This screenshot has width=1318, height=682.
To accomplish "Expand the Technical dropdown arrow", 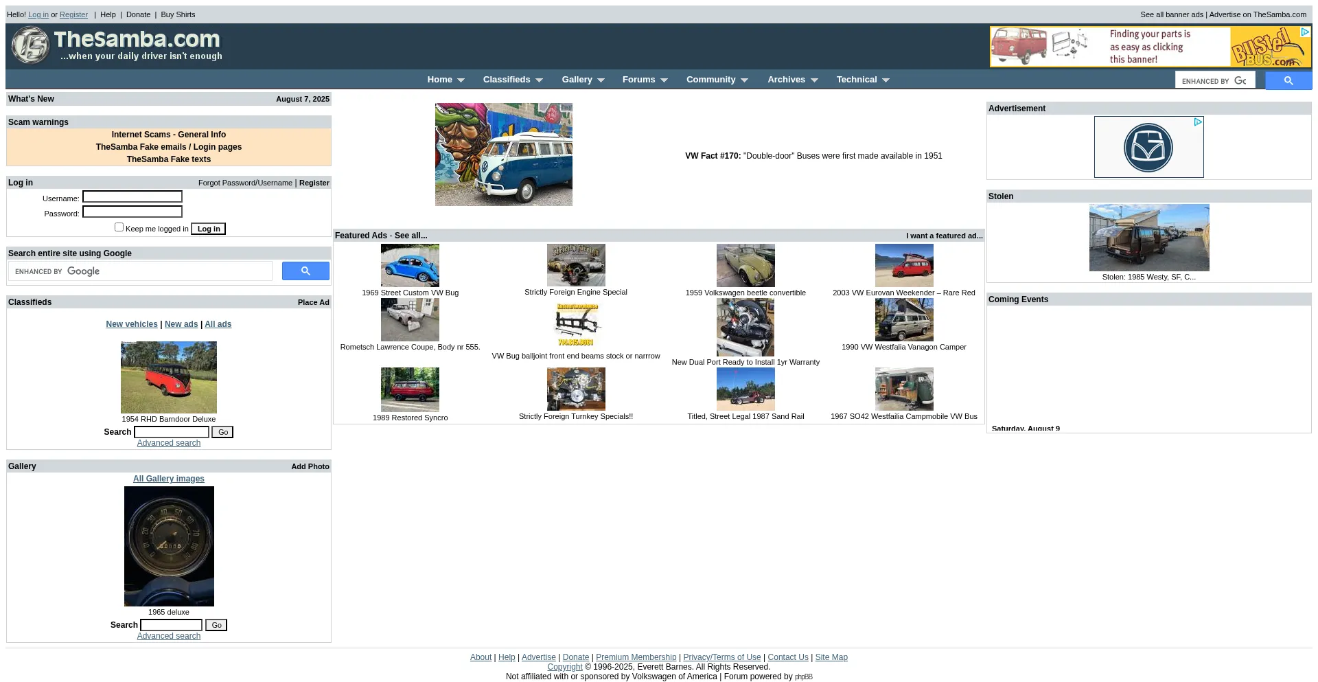I will 886,80.
